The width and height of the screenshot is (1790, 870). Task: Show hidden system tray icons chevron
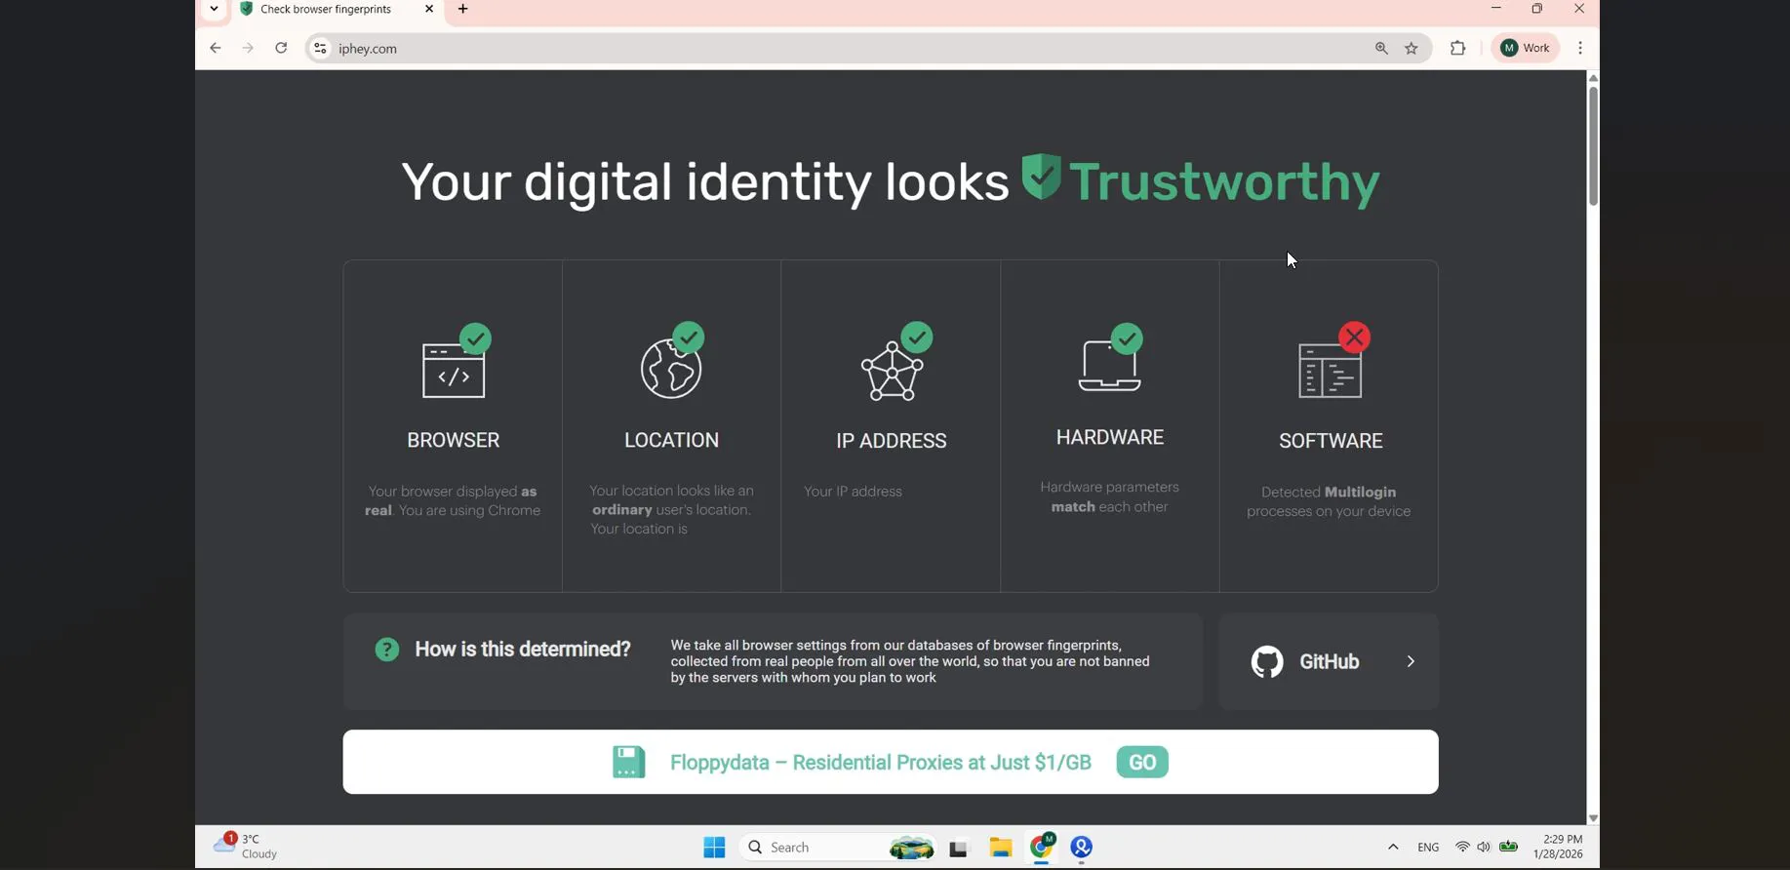(1393, 847)
